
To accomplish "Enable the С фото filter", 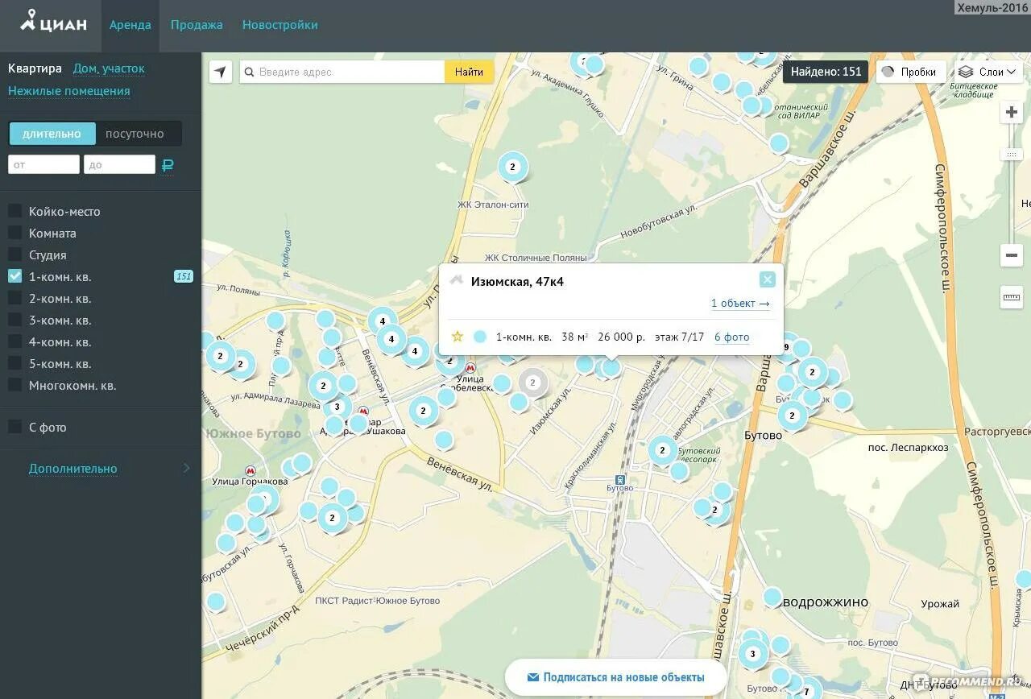I will (x=14, y=427).
